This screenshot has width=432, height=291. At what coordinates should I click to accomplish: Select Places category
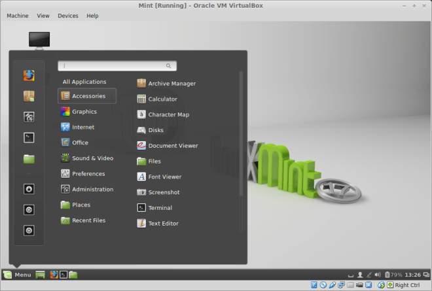(75, 205)
